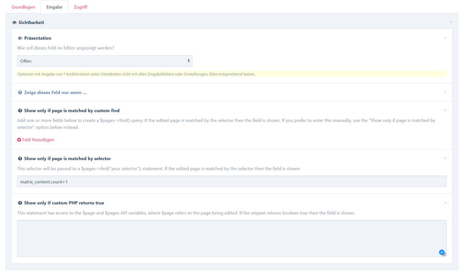
Task: Switch to the Zugriff tab
Action: [x=80, y=7]
